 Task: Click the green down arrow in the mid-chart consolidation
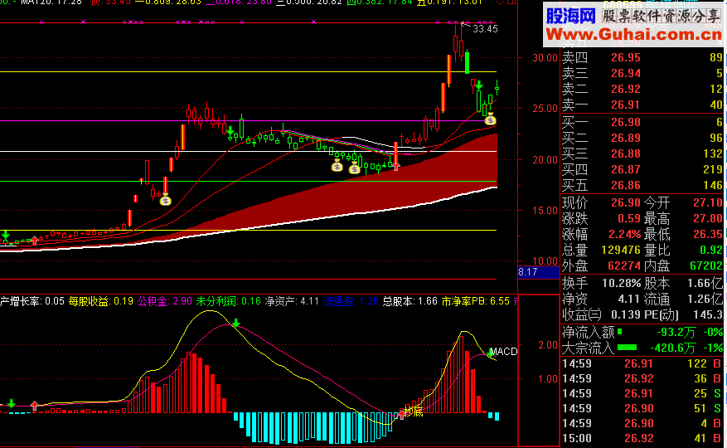coord(230,131)
